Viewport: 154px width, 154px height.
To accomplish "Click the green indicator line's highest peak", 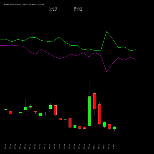I will pos(107,32).
